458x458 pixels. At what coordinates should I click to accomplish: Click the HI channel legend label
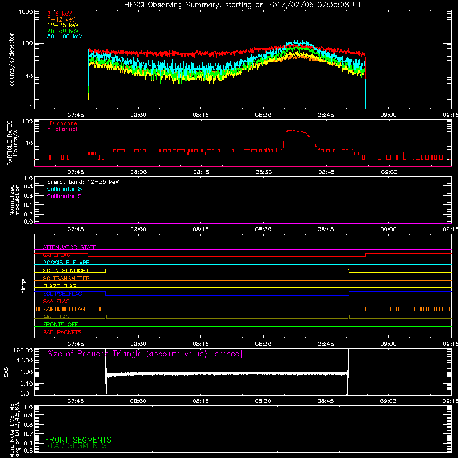[x=62, y=129]
